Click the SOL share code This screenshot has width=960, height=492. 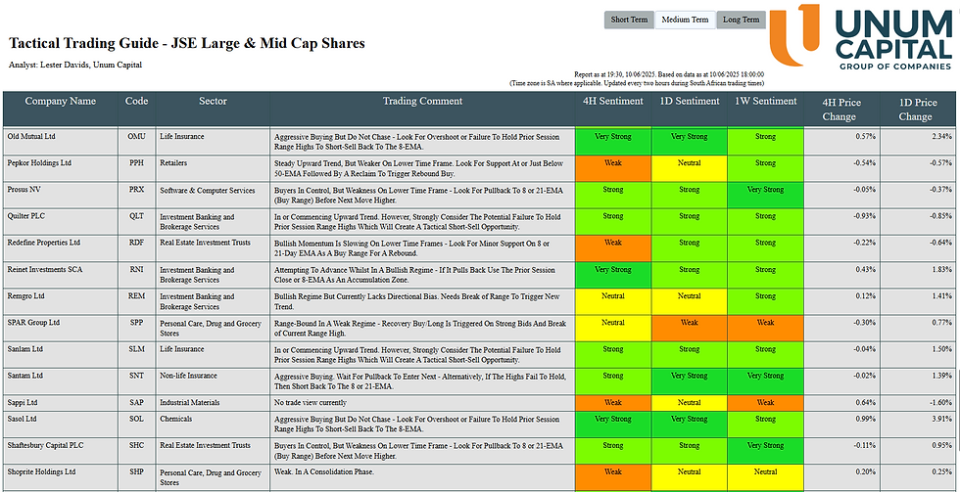[x=136, y=419]
